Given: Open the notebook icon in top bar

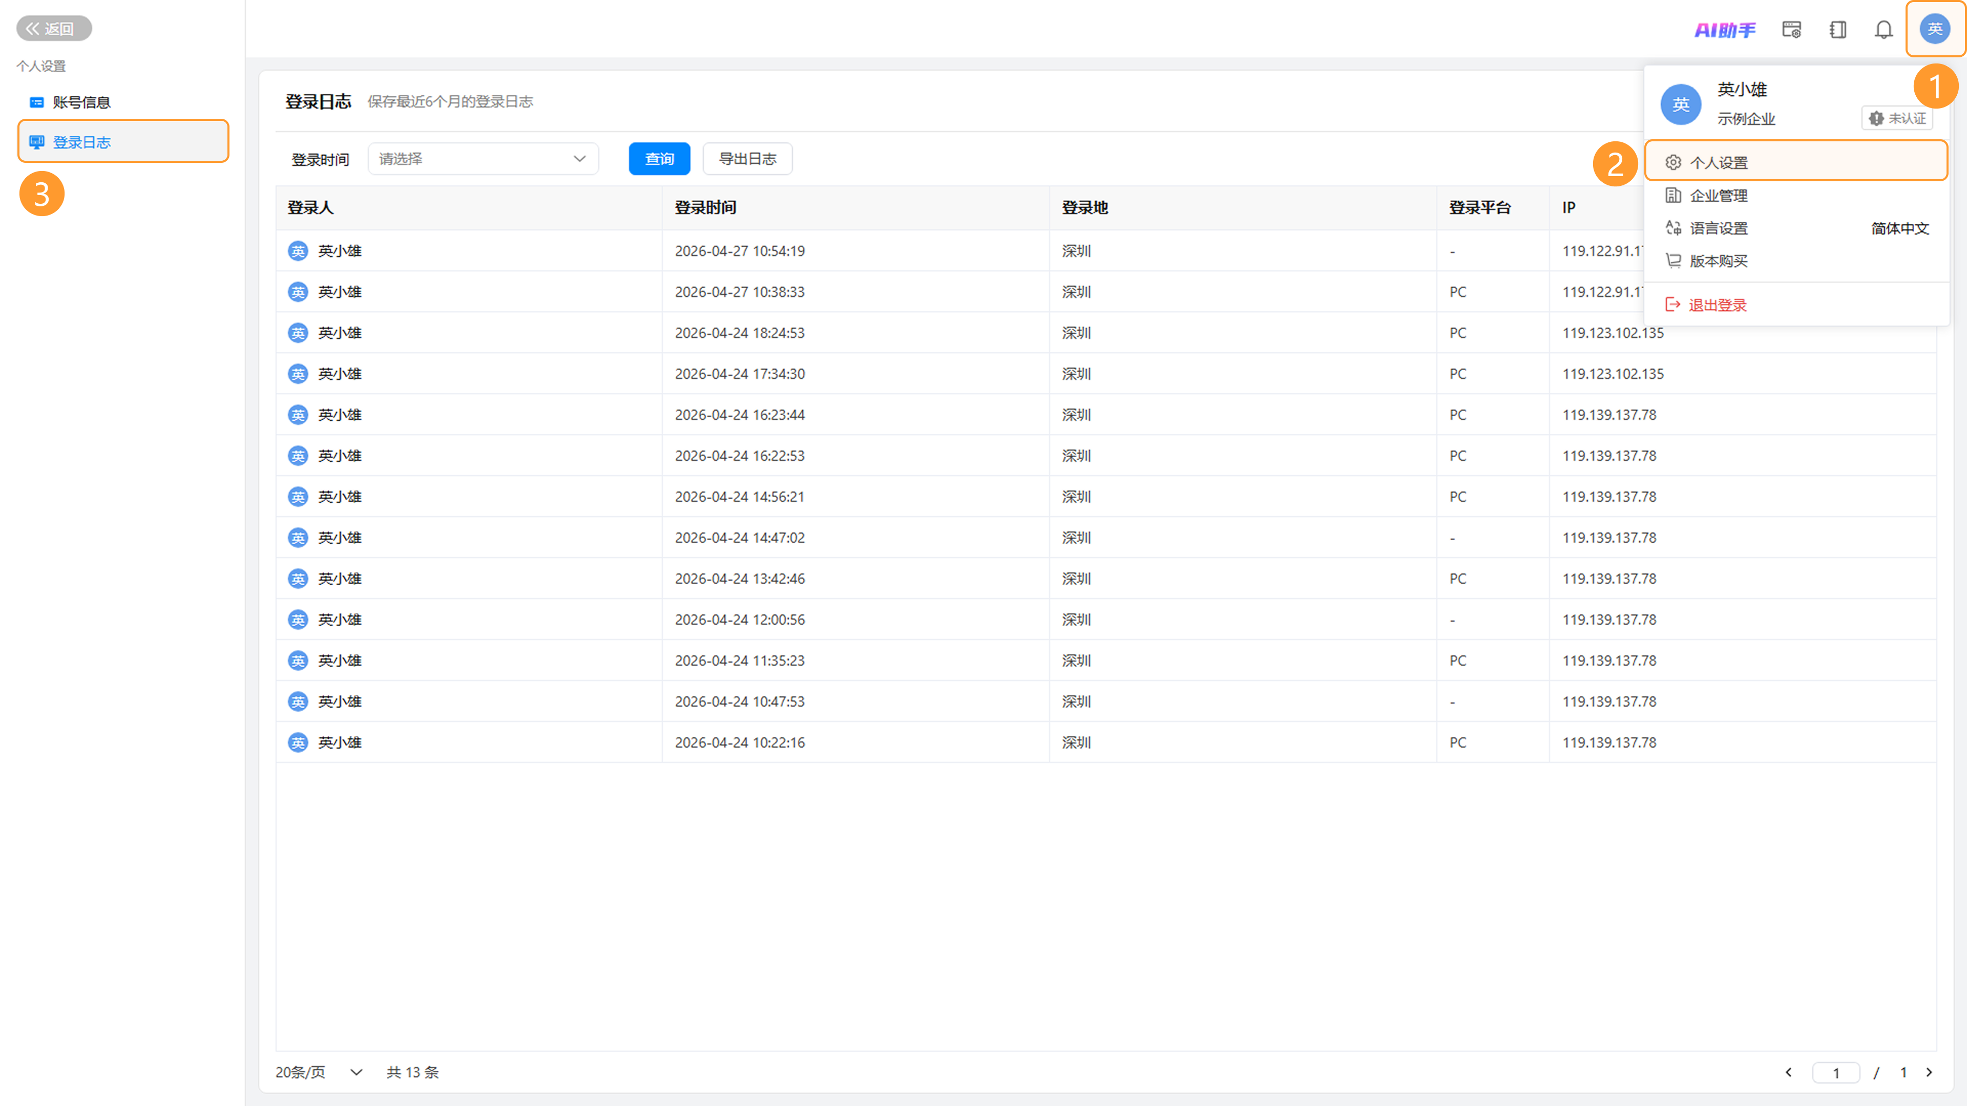Looking at the screenshot, I should pos(1838,30).
